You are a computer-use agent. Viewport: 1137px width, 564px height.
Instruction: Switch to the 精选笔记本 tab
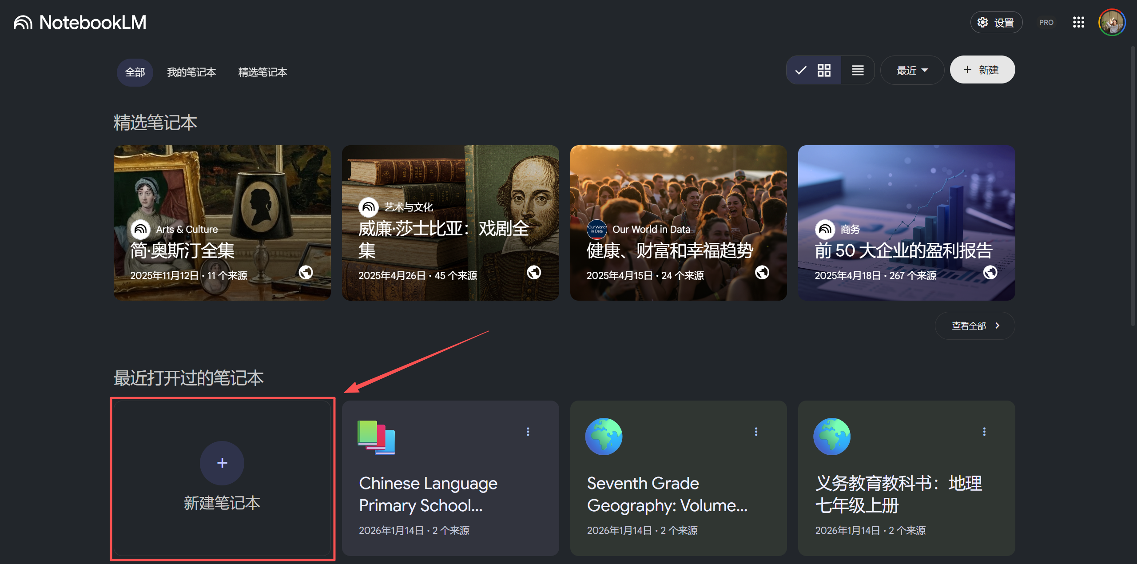click(x=262, y=72)
